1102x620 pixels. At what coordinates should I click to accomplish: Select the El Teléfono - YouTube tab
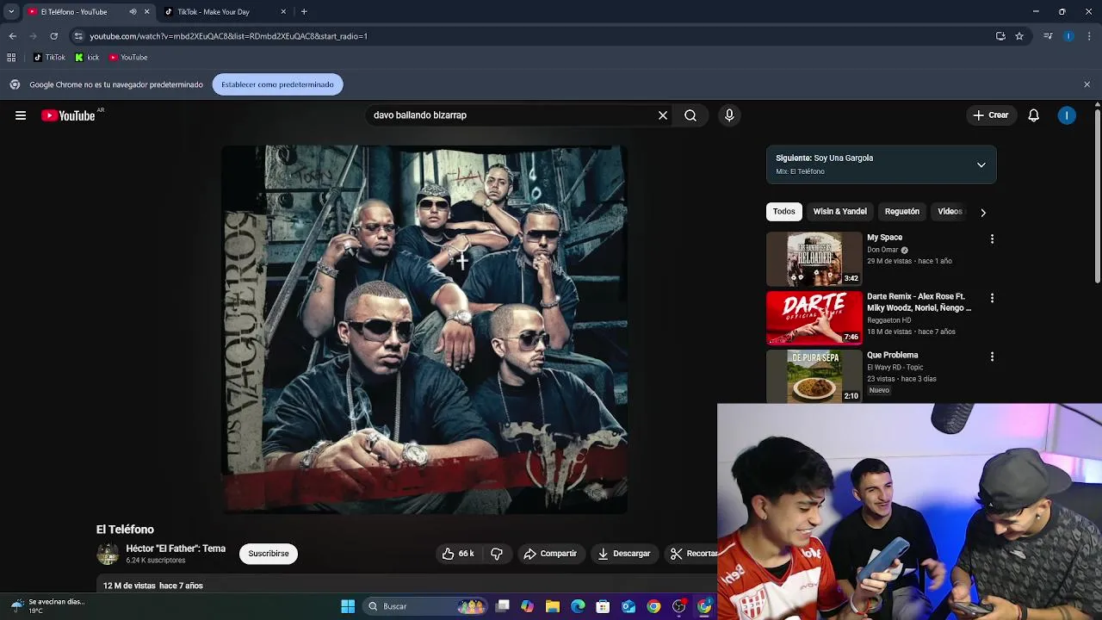point(86,12)
